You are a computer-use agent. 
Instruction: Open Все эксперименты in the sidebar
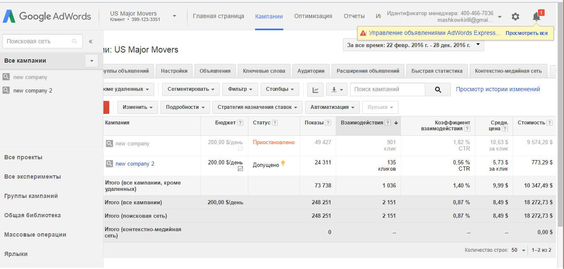coord(32,177)
